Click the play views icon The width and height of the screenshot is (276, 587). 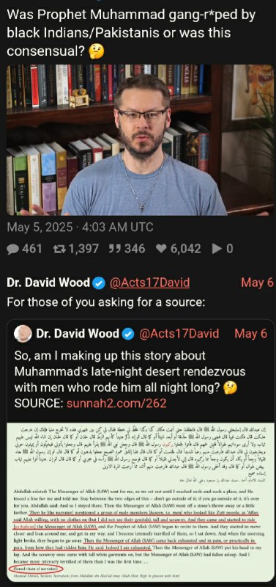[217, 249]
